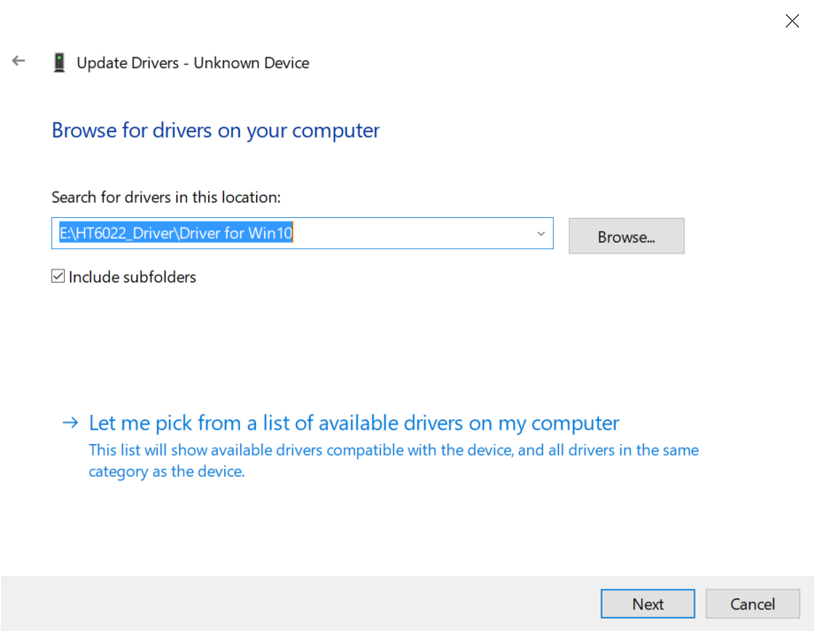Screen dimensions: 815x631
Task: Click the Update Drivers - Unknown Device title
Action: [x=192, y=63]
